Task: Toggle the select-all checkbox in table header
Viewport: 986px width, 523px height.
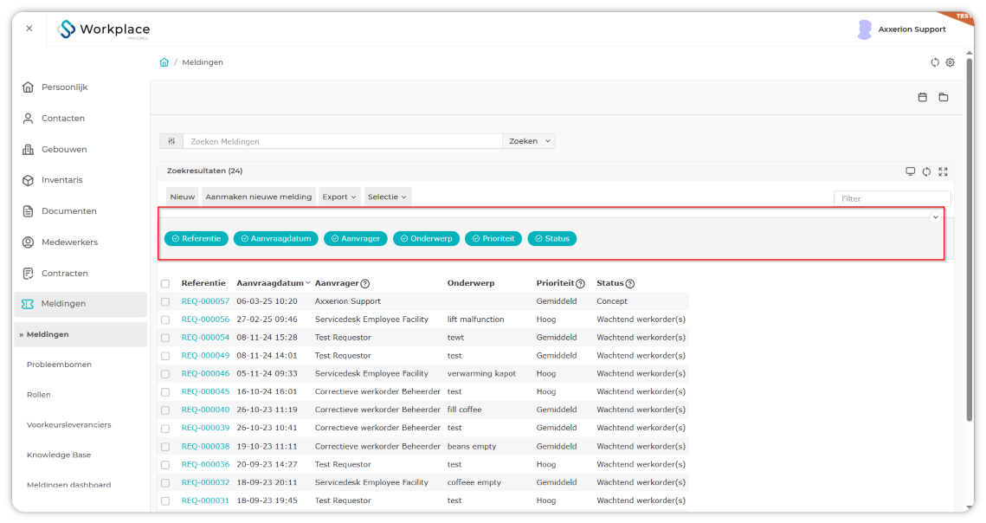Action: [165, 284]
